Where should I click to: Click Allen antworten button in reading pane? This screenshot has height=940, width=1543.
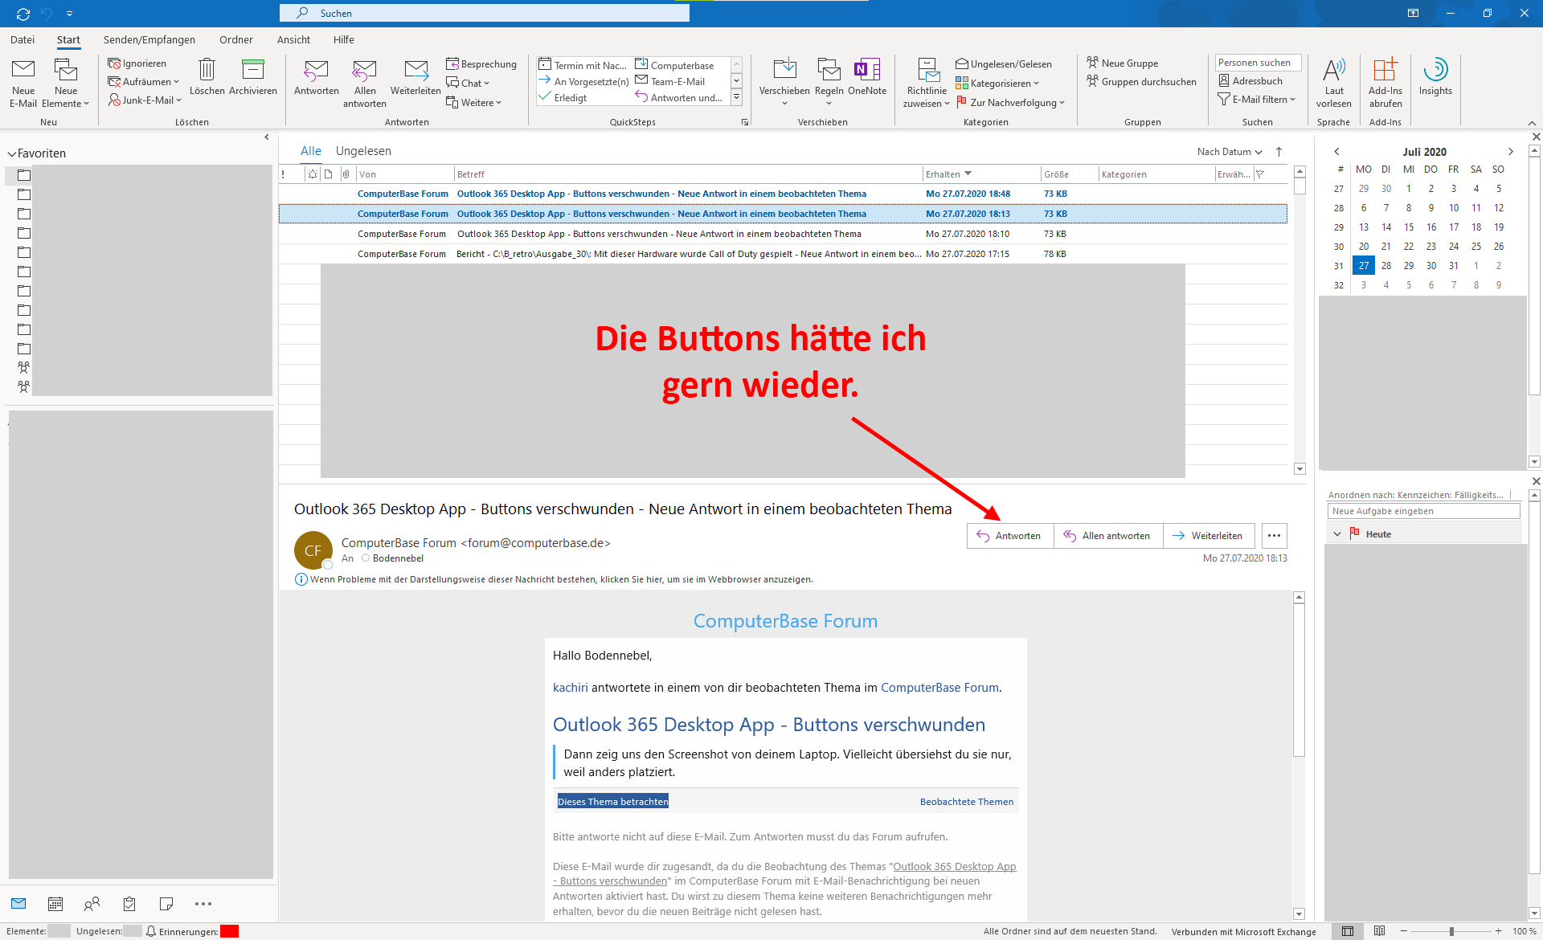coord(1107,536)
